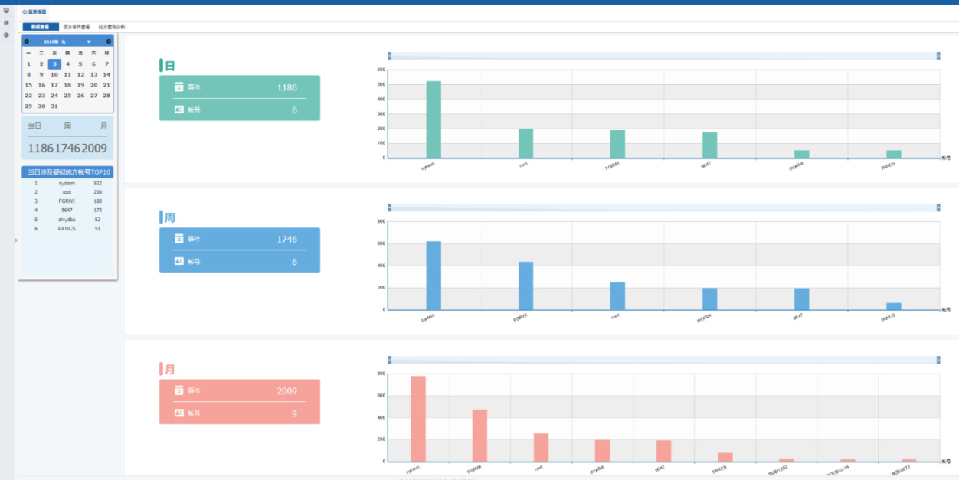
Task: Click the 月 label in summary panel
Action: (x=103, y=126)
